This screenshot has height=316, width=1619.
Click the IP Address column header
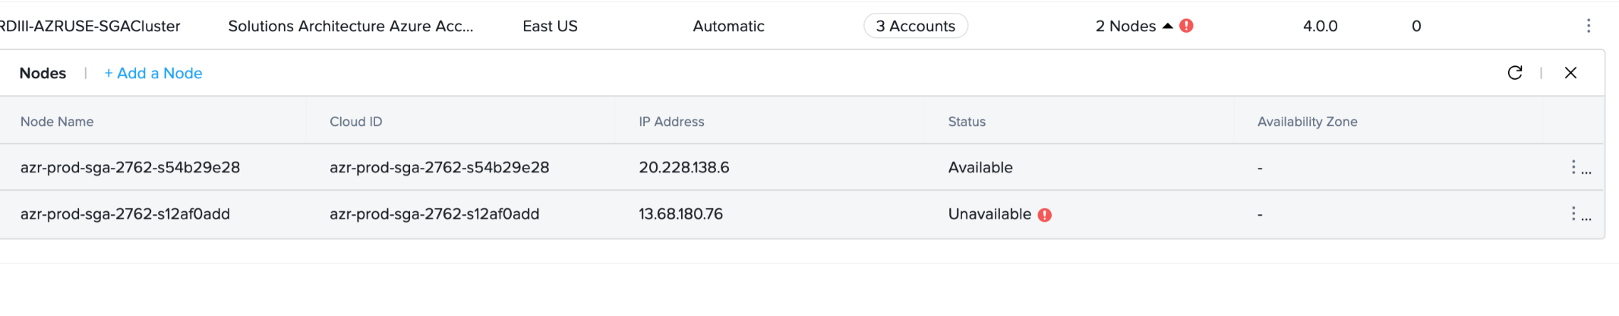(x=671, y=122)
